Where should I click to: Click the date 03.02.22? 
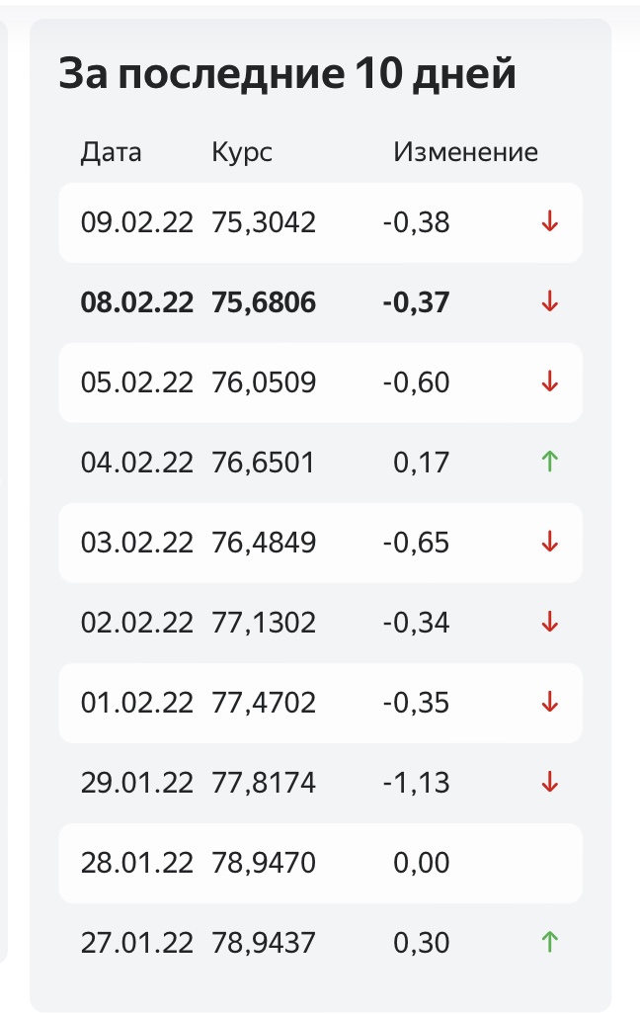click(x=136, y=543)
